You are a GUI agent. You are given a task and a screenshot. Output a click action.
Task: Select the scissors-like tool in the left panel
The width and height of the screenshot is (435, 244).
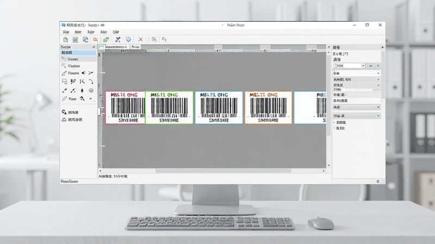pos(91,73)
